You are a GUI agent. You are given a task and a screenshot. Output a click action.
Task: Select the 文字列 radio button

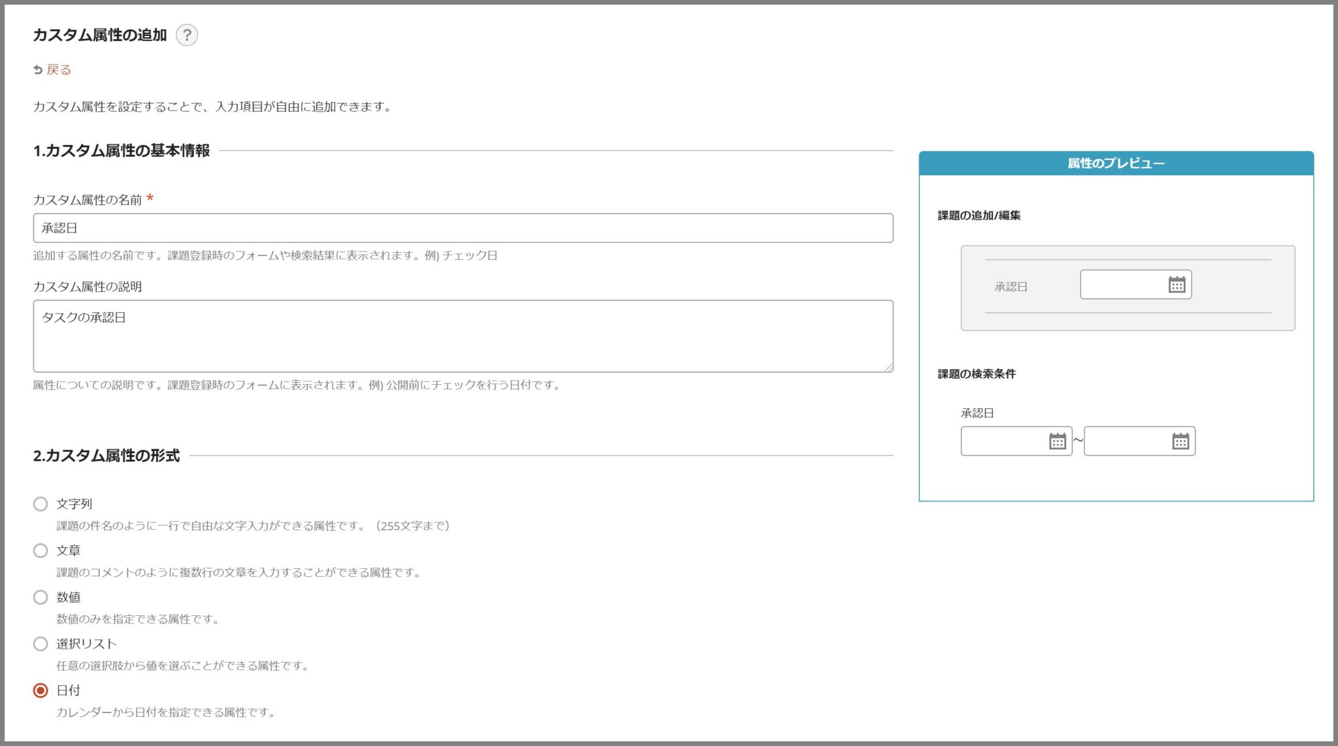(41, 504)
